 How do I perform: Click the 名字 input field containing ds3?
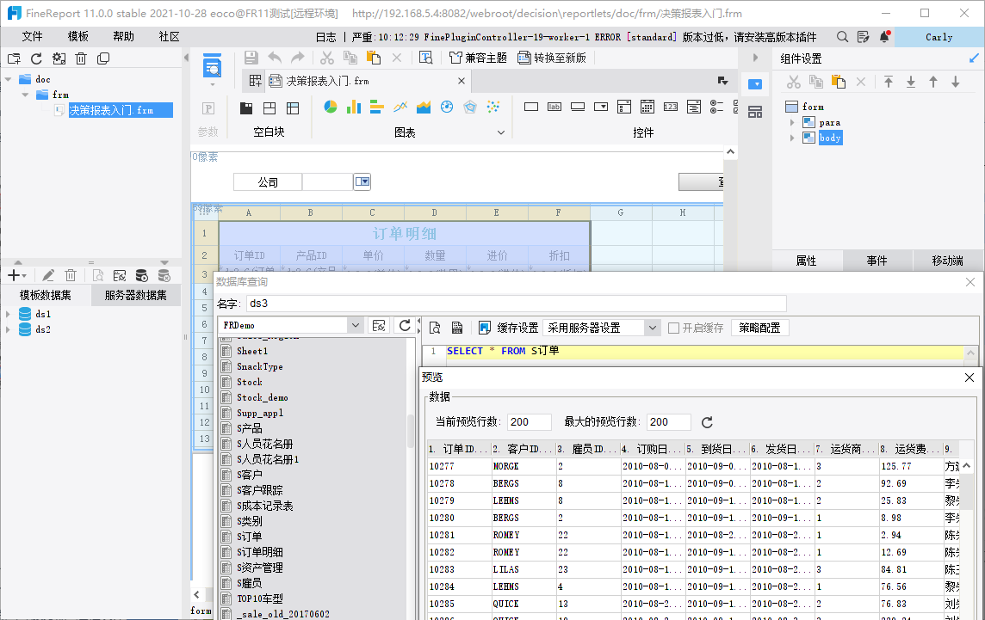pyautogui.click(x=515, y=303)
